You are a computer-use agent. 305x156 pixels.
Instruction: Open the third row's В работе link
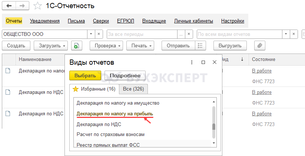coord(262,113)
